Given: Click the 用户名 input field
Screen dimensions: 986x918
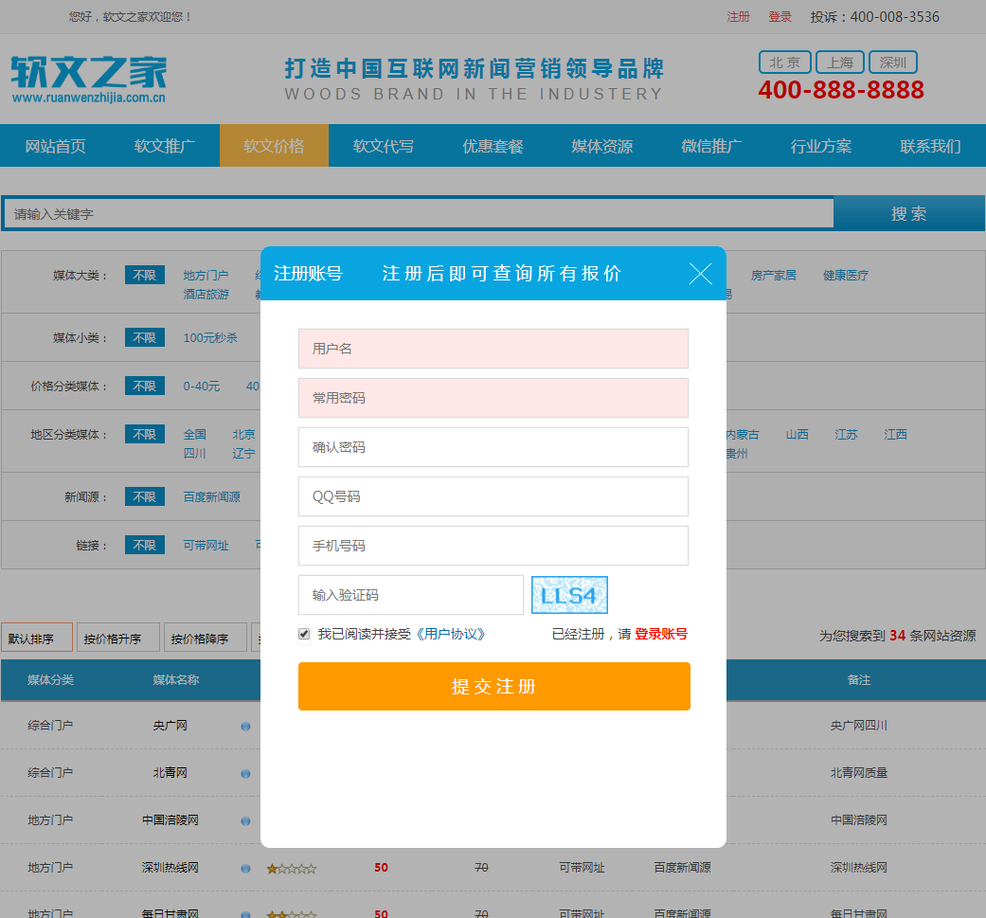Looking at the screenshot, I should click(x=493, y=349).
